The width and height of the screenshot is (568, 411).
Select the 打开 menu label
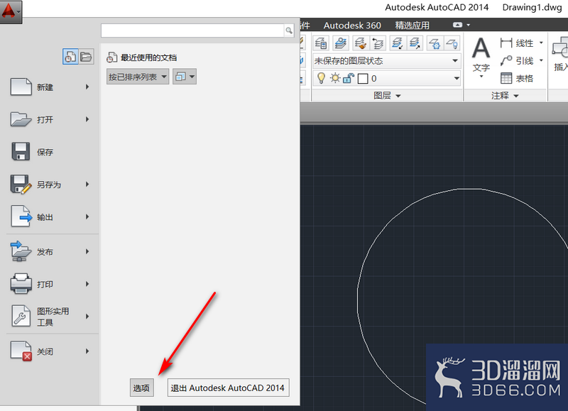45,119
